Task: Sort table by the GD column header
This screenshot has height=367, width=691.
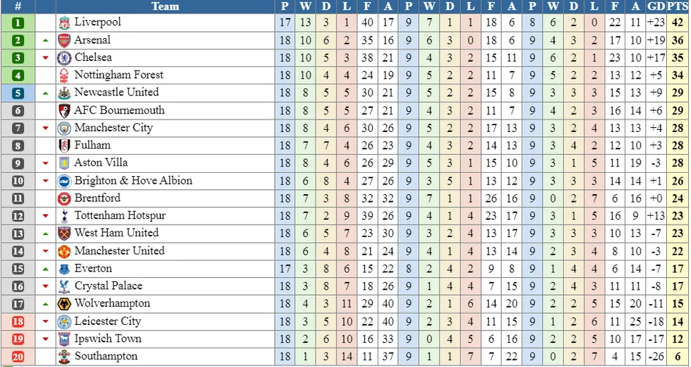Action: point(656,6)
